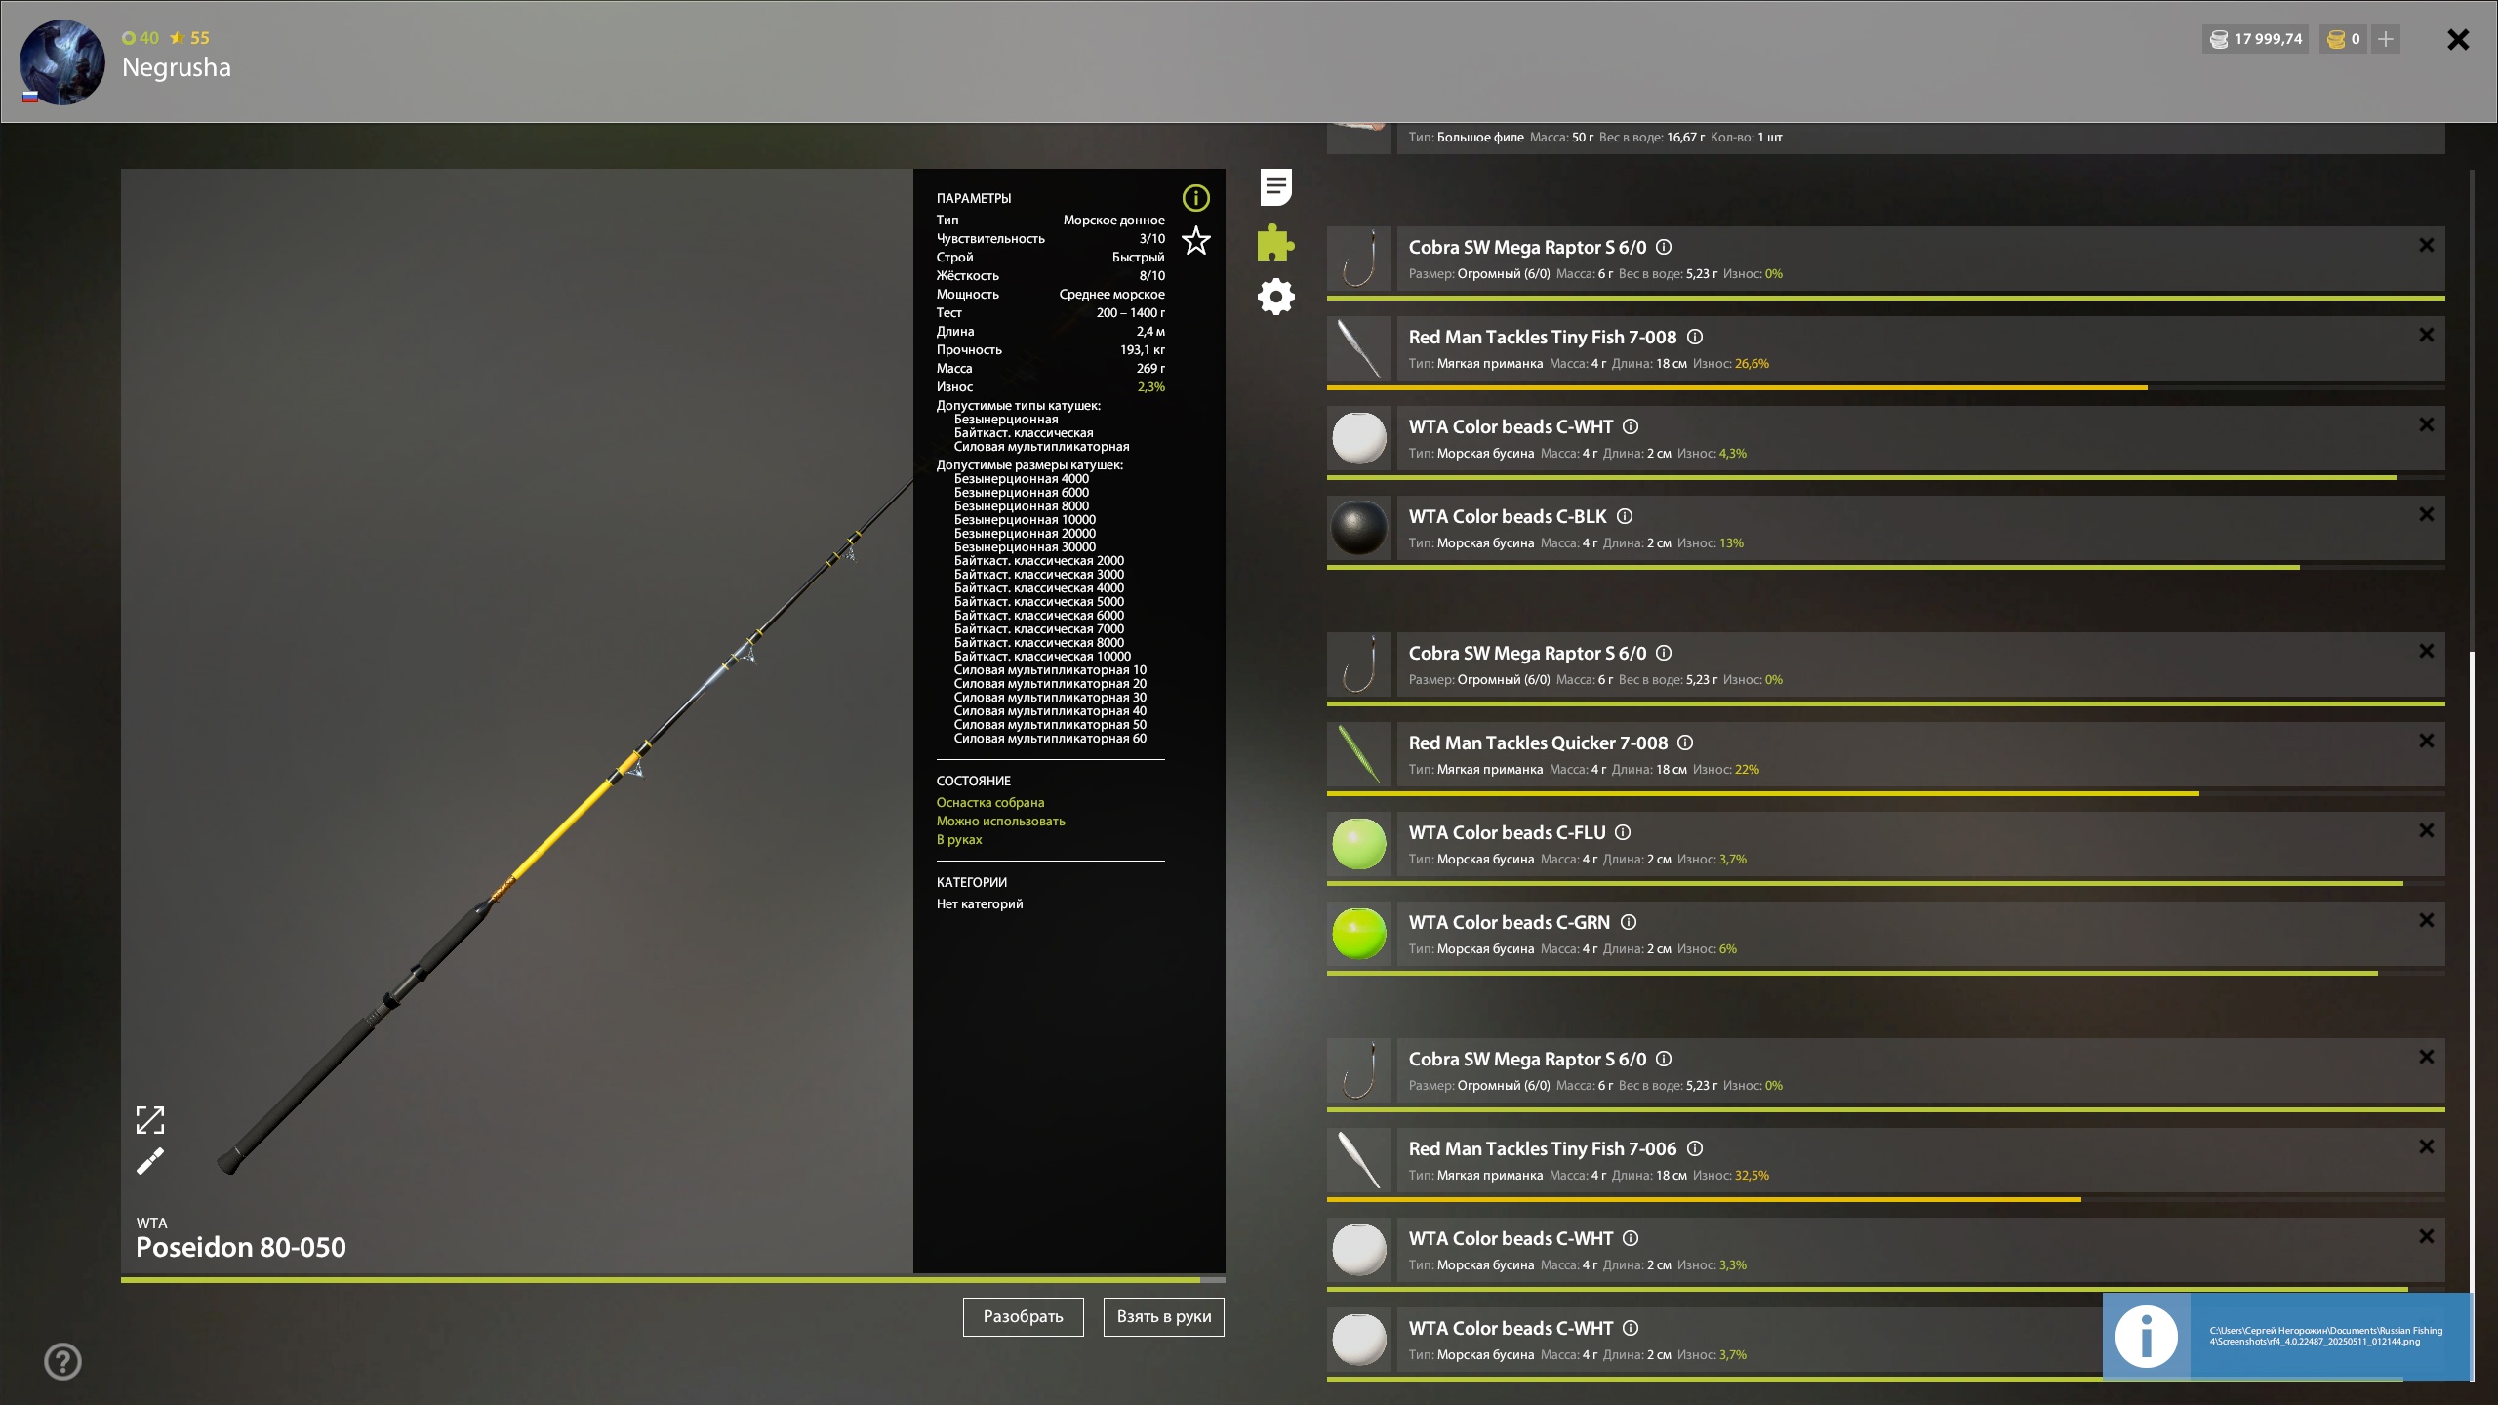
Task: Remove Red Man Tackles Quicker 7-008
Action: (2427, 741)
